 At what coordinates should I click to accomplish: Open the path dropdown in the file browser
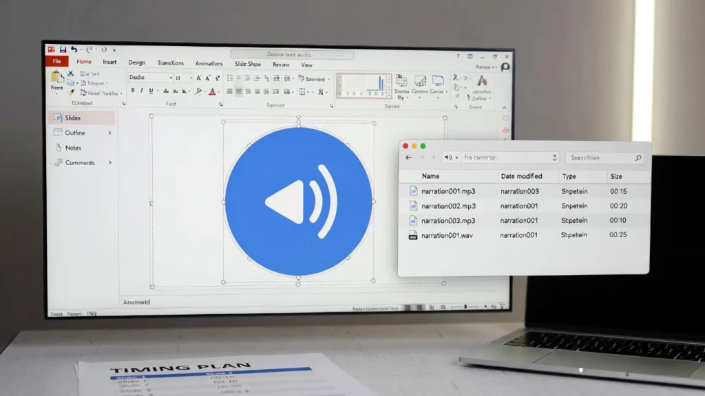(554, 157)
